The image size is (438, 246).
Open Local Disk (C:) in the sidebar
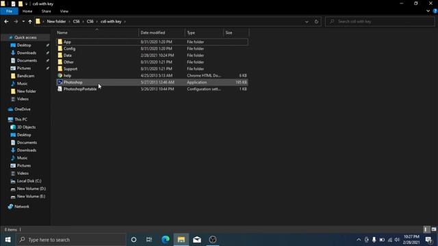point(29,181)
